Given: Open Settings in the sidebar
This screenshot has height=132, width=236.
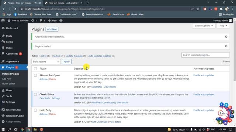Looking at the screenshot, I should [x=10, y=102].
